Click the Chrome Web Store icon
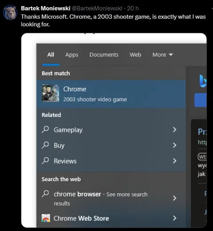Image resolution: width=213 pixels, height=231 pixels. [46, 218]
